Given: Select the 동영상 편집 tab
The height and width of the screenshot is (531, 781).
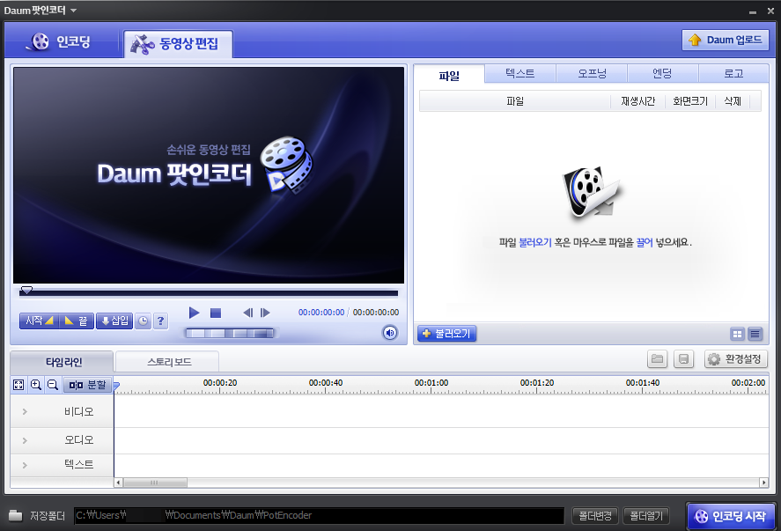Looking at the screenshot, I should [x=178, y=44].
